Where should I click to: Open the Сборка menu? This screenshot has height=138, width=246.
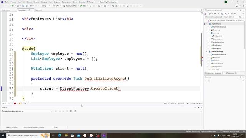(36, 2)
